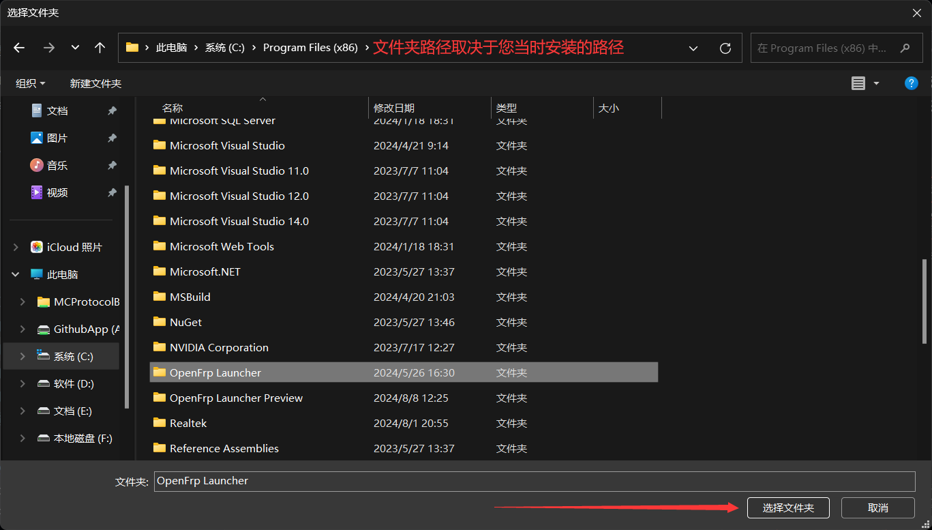Open the help question mark icon
This screenshot has width=932, height=530.
coord(911,83)
